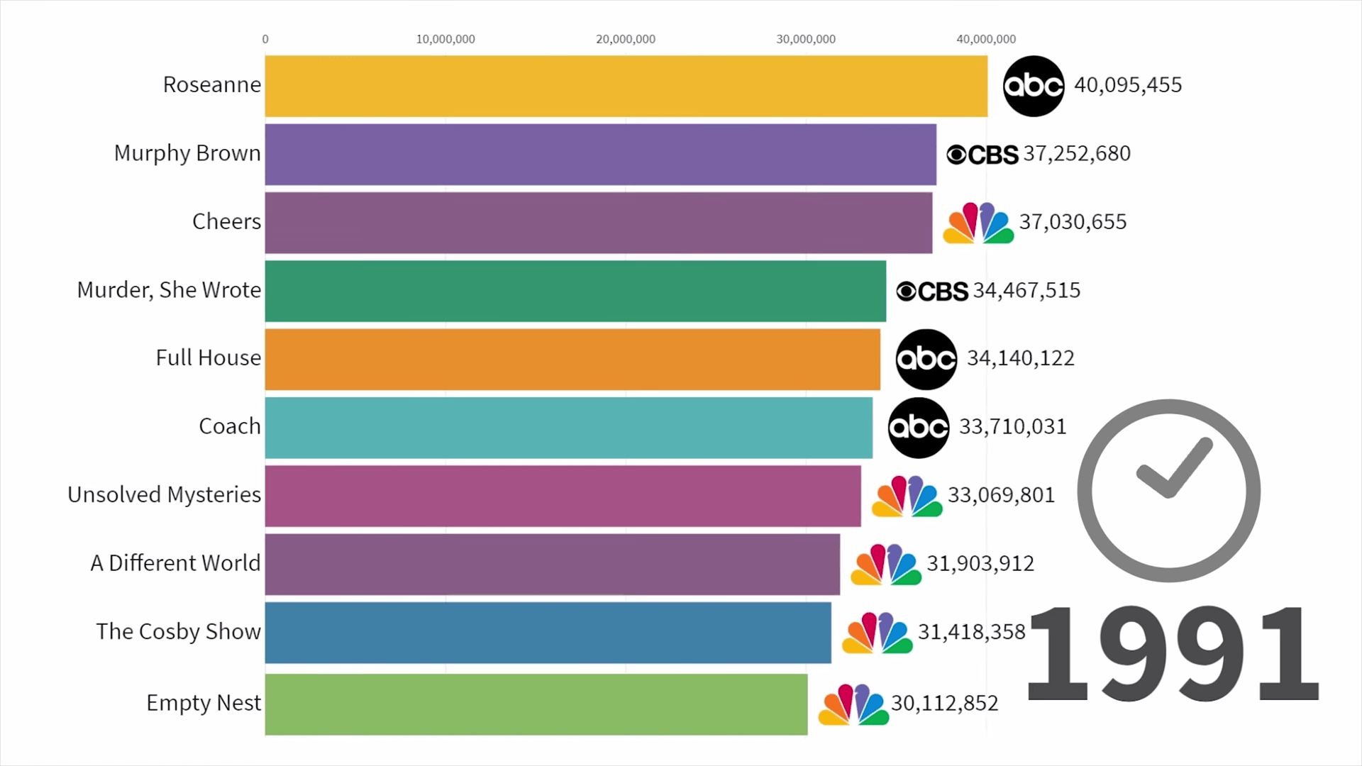This screenshot has width=1362, height=766.
Task: Click the gray clock icon
Action: point(1168,491)
